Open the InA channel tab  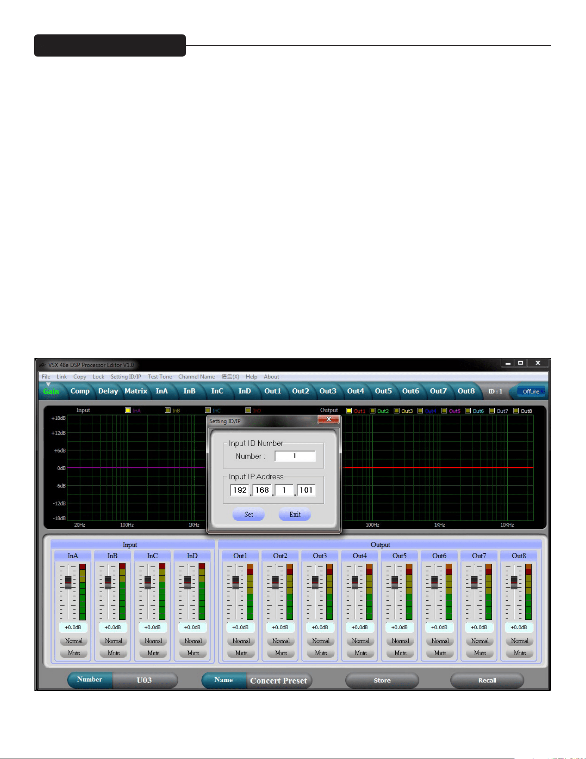162,391
